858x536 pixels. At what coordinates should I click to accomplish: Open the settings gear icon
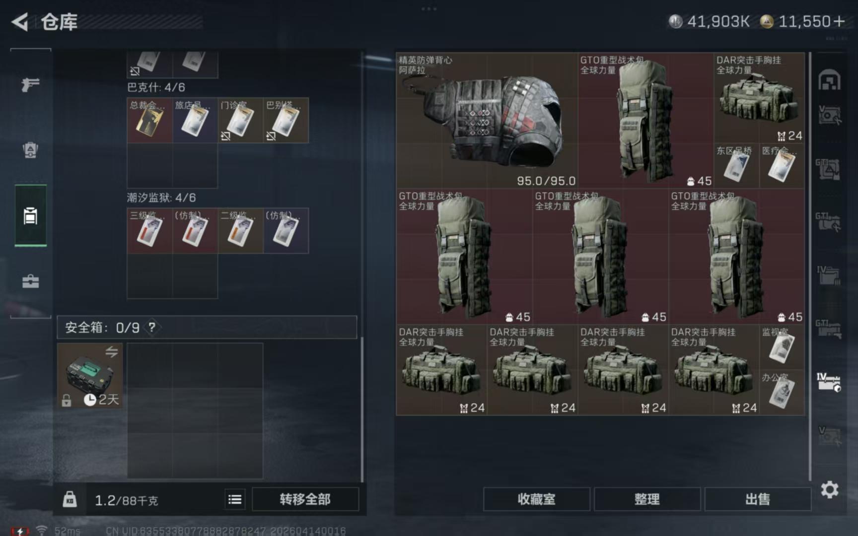[829, 490]
